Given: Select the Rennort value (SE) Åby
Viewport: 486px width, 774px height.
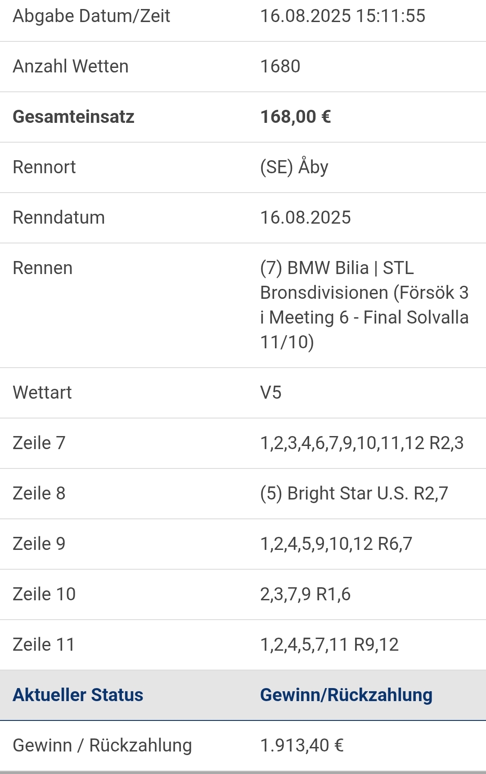Looking at the screenshot, I should 294,167.
